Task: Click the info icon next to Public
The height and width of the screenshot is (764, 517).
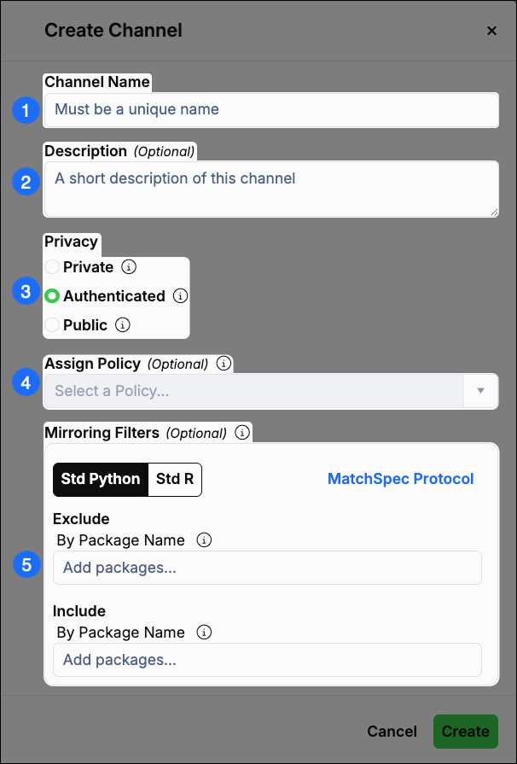Action: (x=122, y=324)
